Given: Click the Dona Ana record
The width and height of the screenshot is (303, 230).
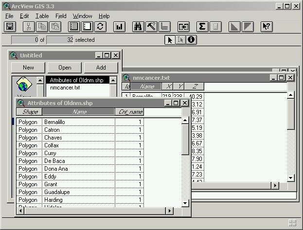Looking at the screenshot, I should tap(80, 169).
